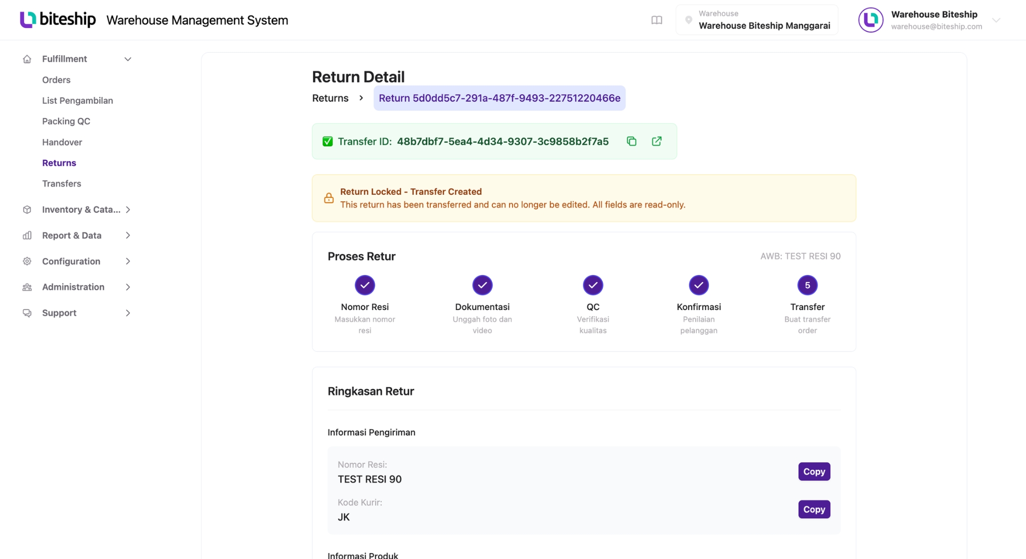Click the Proses Retur heading
This screenshot has width=1026, height=559.
(x=362, y=256)
